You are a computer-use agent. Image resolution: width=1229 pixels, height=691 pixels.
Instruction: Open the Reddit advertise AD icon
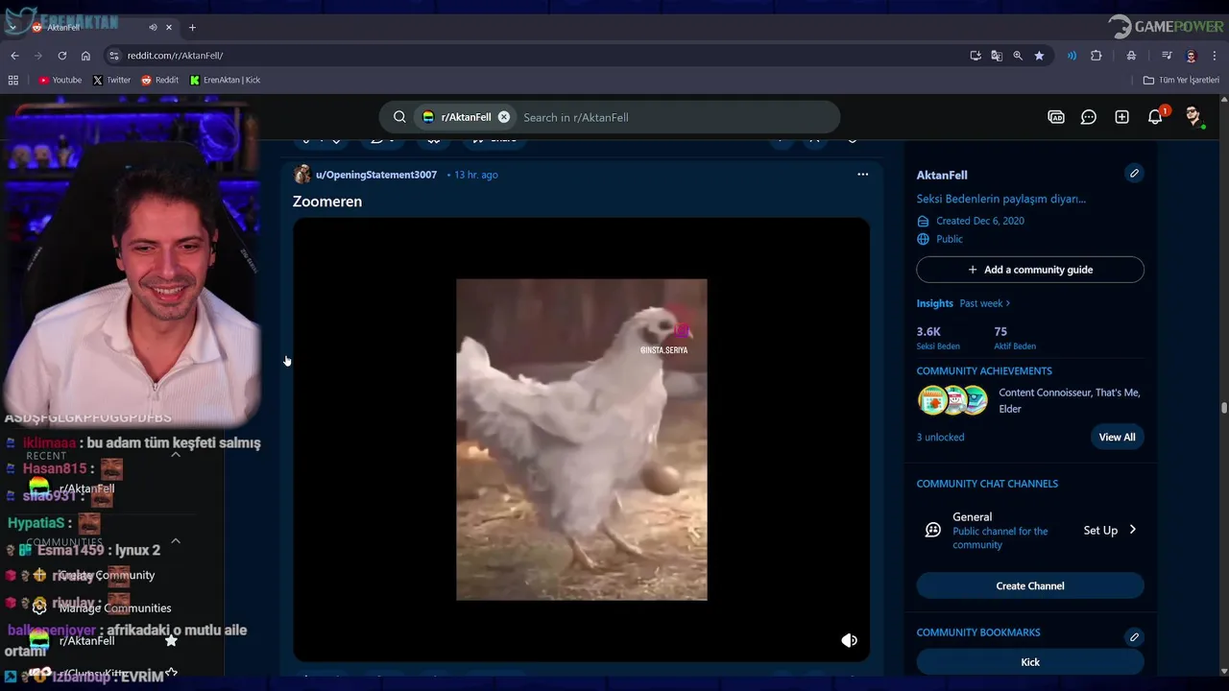pyautogui.click(x=1056, y=117)
